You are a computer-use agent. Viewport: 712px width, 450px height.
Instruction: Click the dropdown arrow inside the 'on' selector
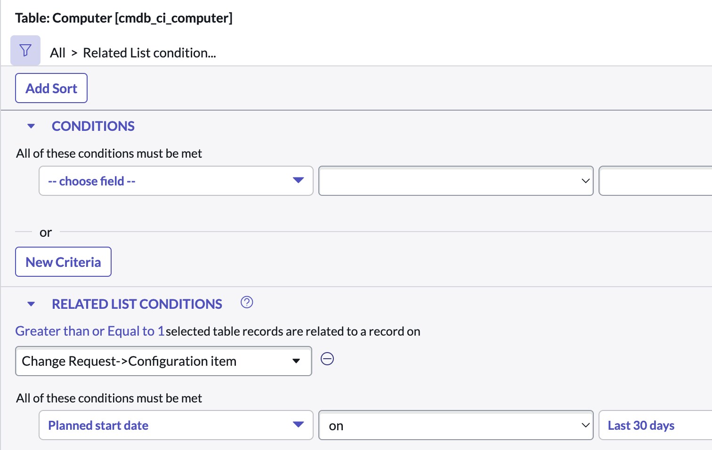[585, 425]
